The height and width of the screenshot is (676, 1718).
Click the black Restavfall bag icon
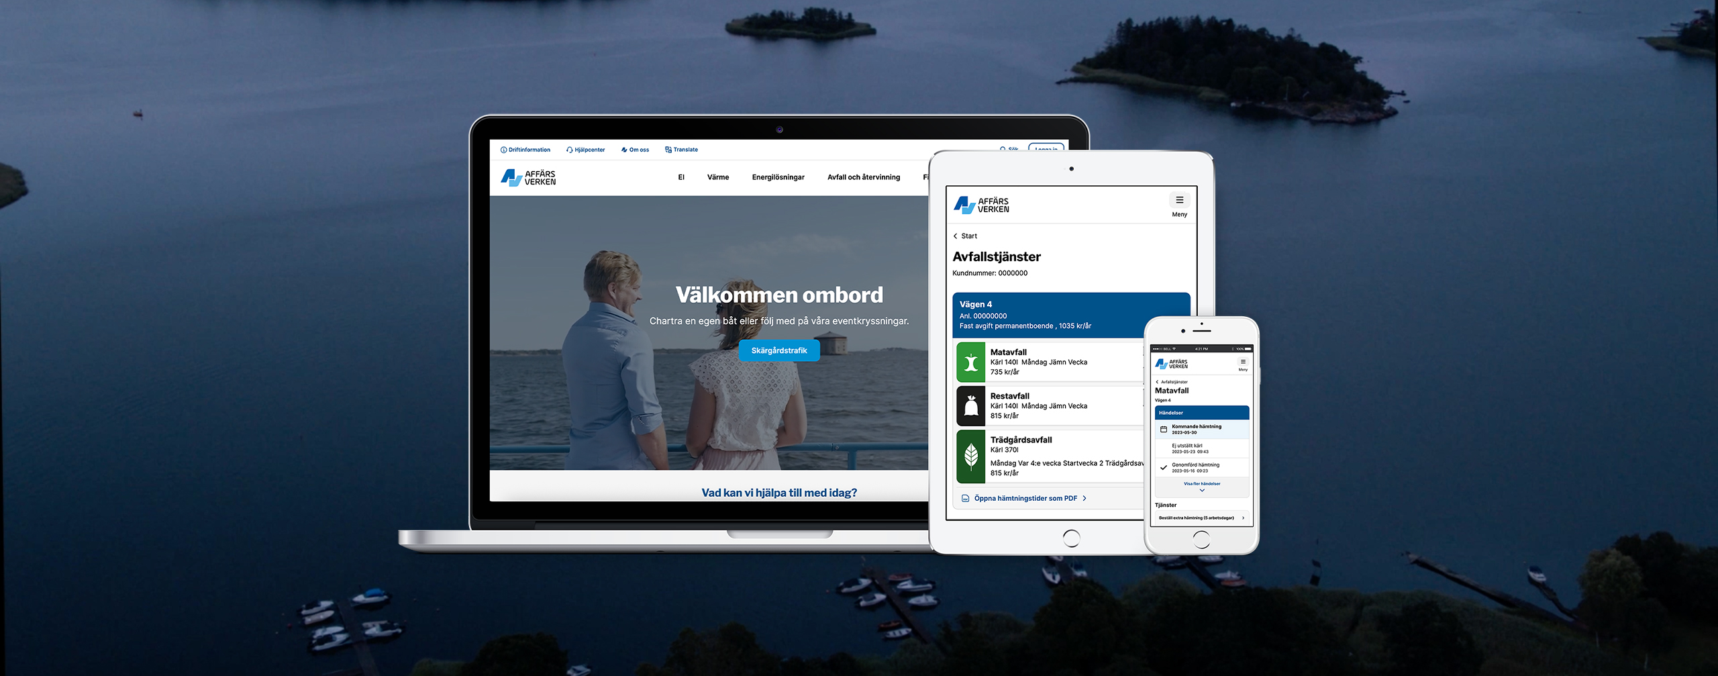pyautogui.click(x=970, y=405)
